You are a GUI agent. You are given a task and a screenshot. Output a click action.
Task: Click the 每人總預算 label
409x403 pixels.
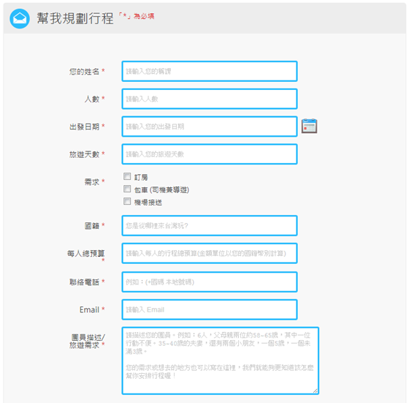point(86,253)
